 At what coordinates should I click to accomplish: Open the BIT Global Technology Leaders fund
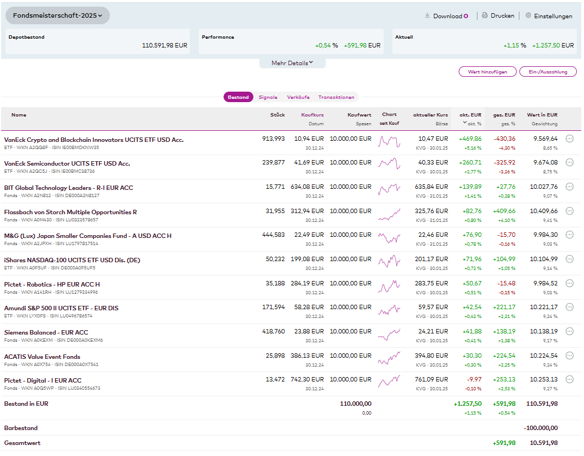pos(68,188)
